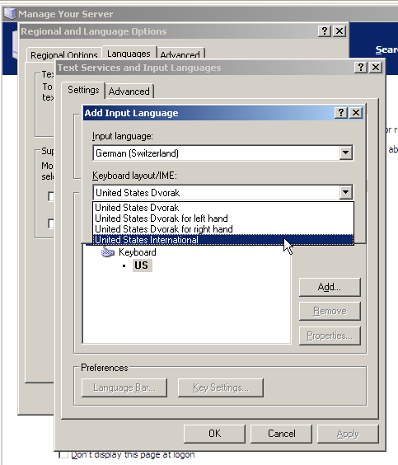Close the Regional and Language Options window

(x=339, y=31)
